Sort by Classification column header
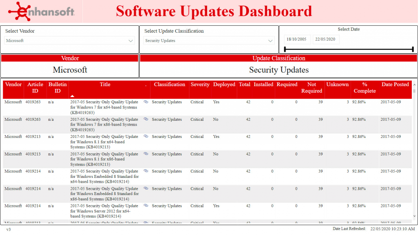The image size is (418, 235). coord(169,84)
